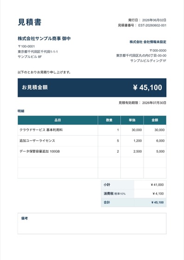Click quantity 1 in クラウドサービス row
Screen dimensions: 184x260
click(x=118, y=130)
